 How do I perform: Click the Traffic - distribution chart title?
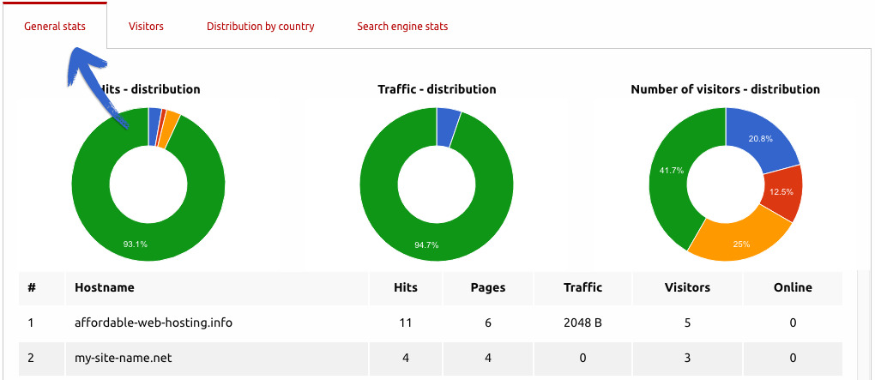[x=437, y=89]
